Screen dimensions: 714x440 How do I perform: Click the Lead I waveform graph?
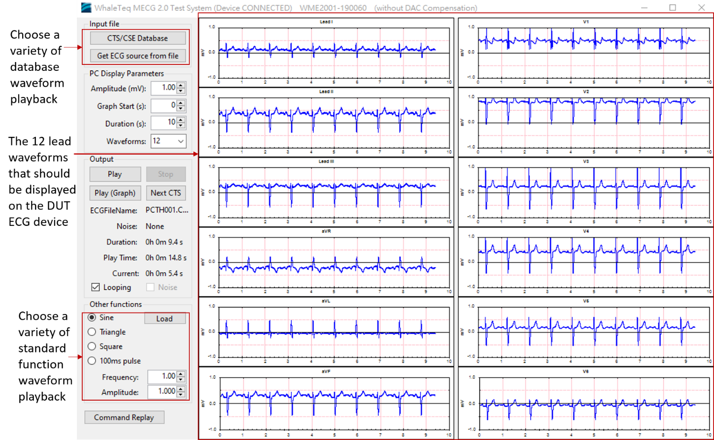(326, 52)
